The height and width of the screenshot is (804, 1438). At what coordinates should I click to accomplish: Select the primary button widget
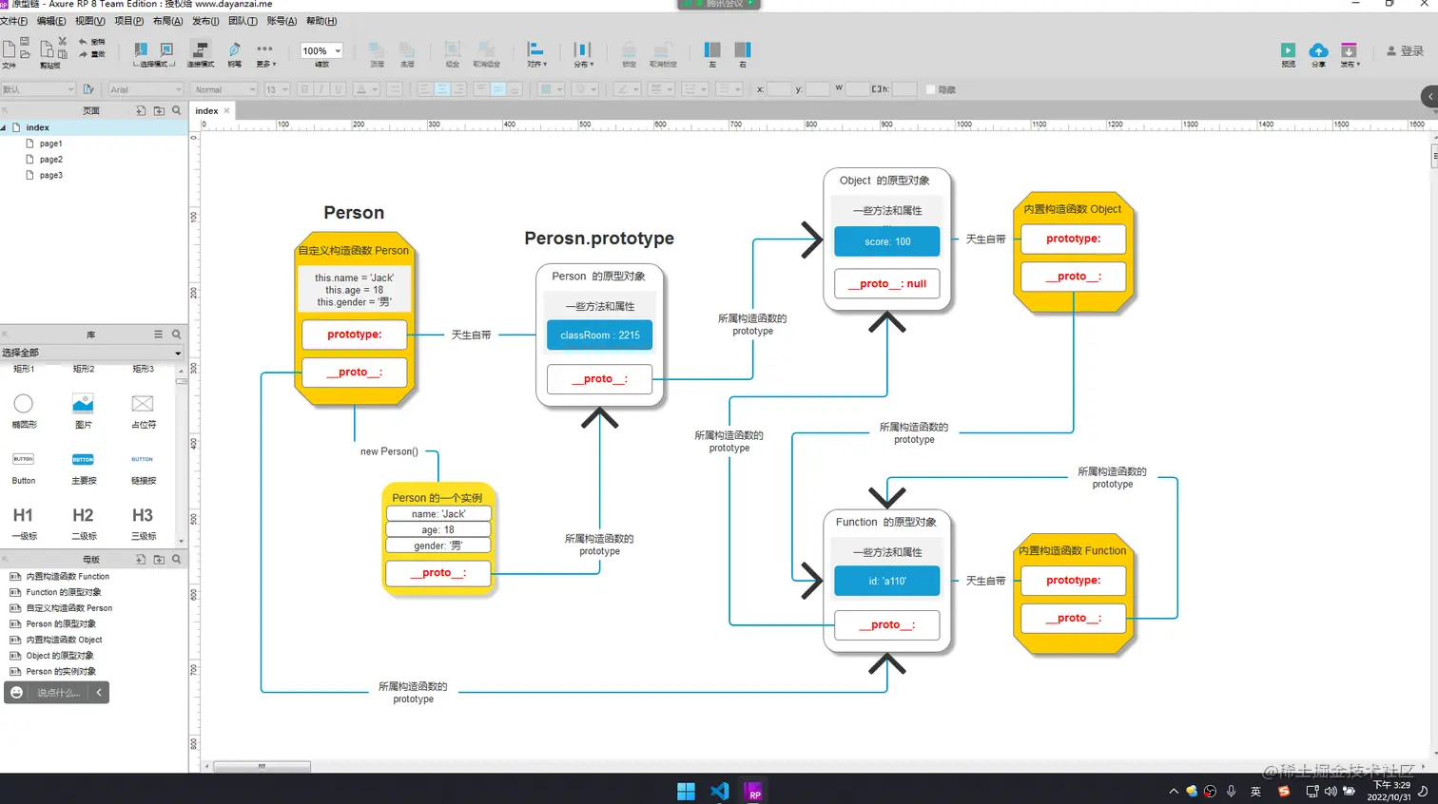click(83, 468)
